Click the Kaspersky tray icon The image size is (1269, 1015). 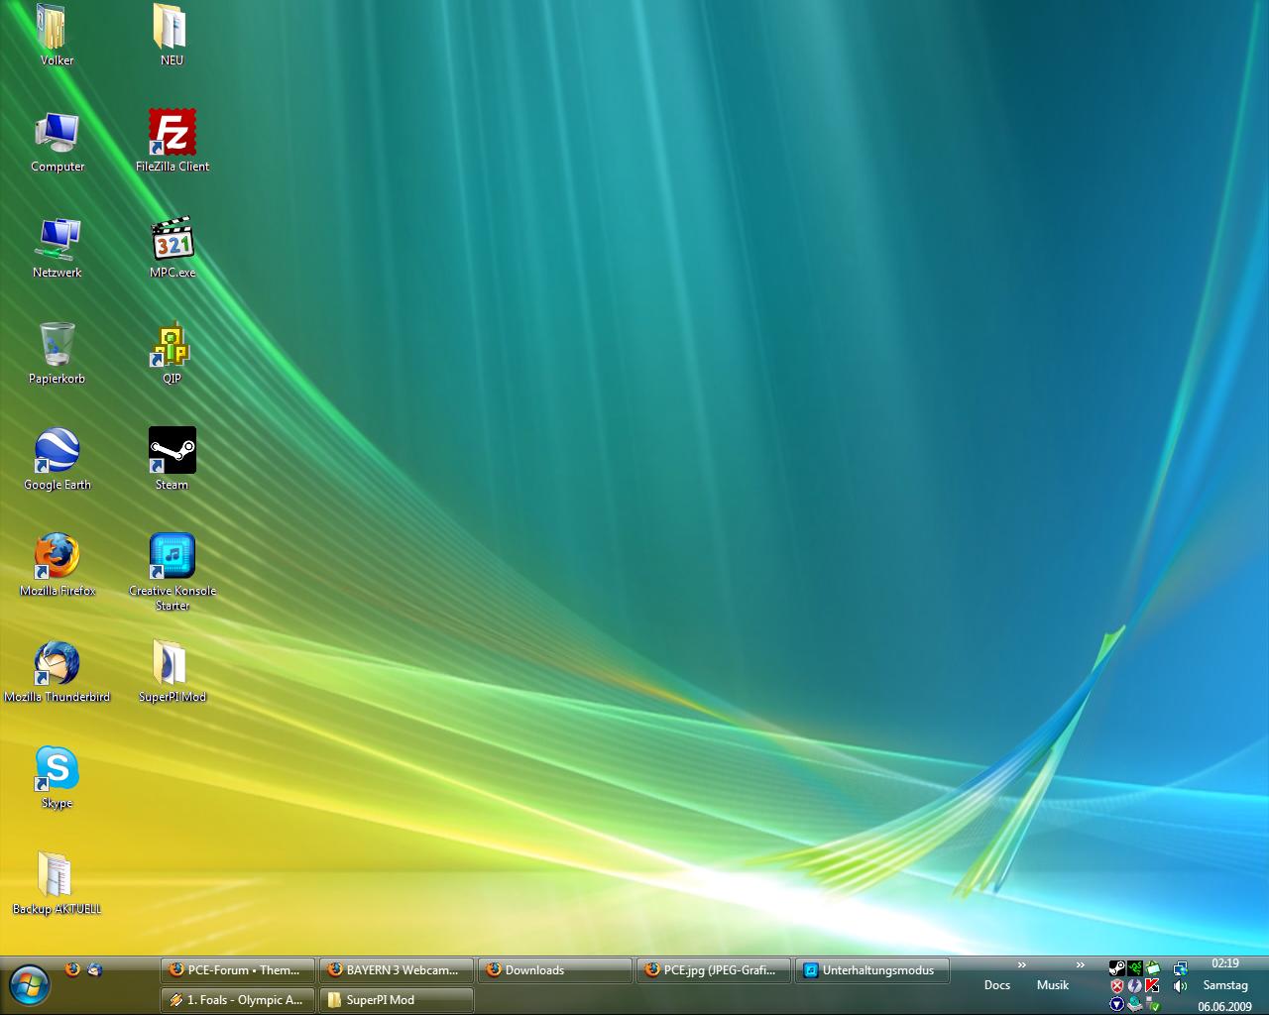point(1152,986)
